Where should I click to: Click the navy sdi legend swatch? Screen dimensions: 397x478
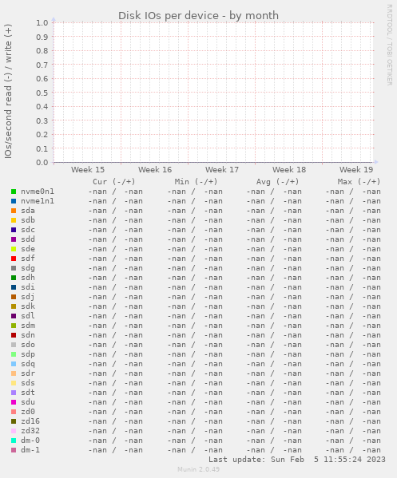[x=14, y=287]
